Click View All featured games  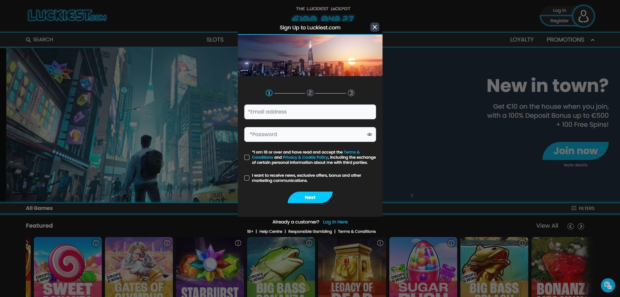547,226
